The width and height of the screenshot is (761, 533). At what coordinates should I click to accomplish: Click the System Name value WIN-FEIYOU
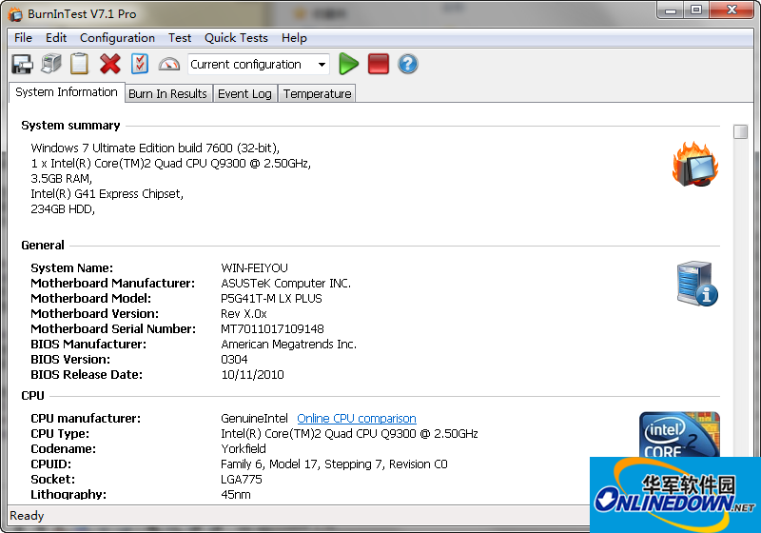[x=254, y=268]
